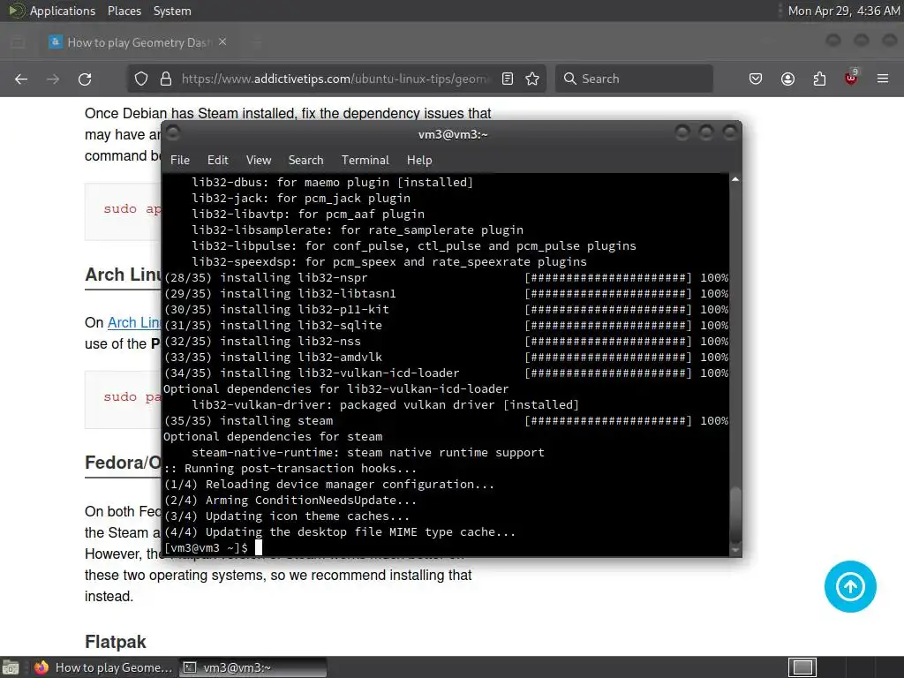Click the terminal scrollbar thumb
Screen dimensions: 904x678
pos(735,514)
